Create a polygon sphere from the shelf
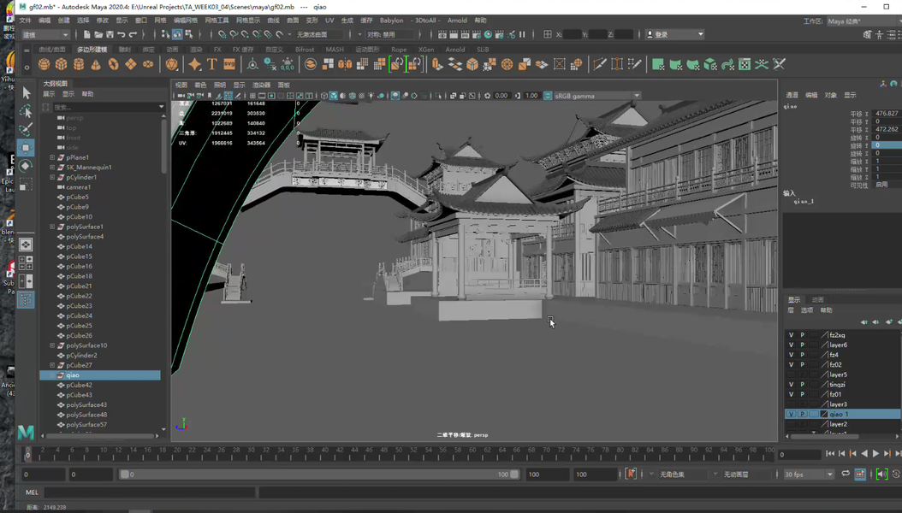The width and height of the screenshot is (902, 513). (44, 64)
